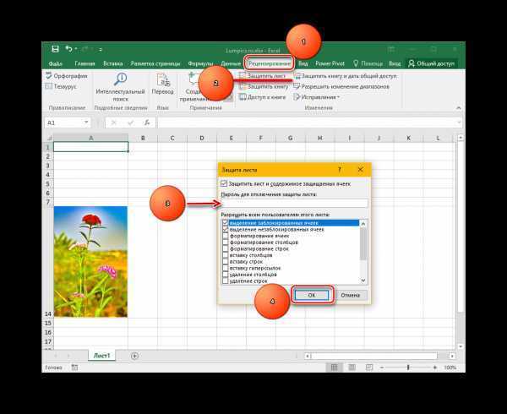
Task: Switch to the Формулы tab
Action: click(x=200, y=63)
